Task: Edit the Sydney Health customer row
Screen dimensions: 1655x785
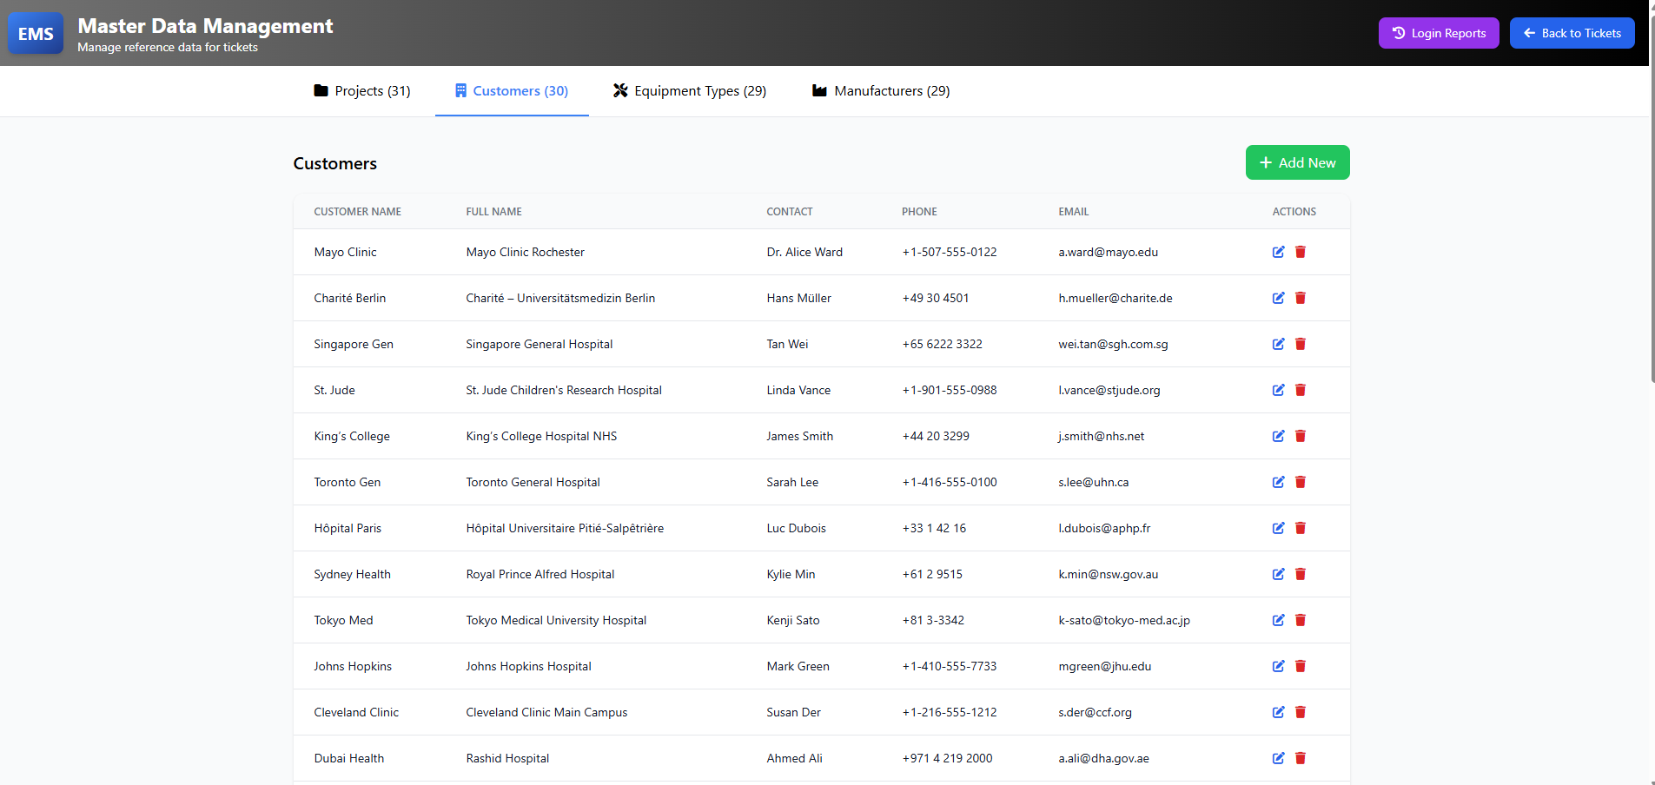Action: (1277, 574)
